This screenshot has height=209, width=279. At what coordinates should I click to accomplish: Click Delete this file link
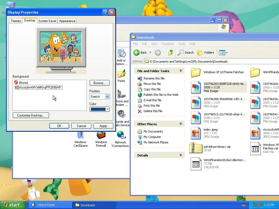point(153,111)
